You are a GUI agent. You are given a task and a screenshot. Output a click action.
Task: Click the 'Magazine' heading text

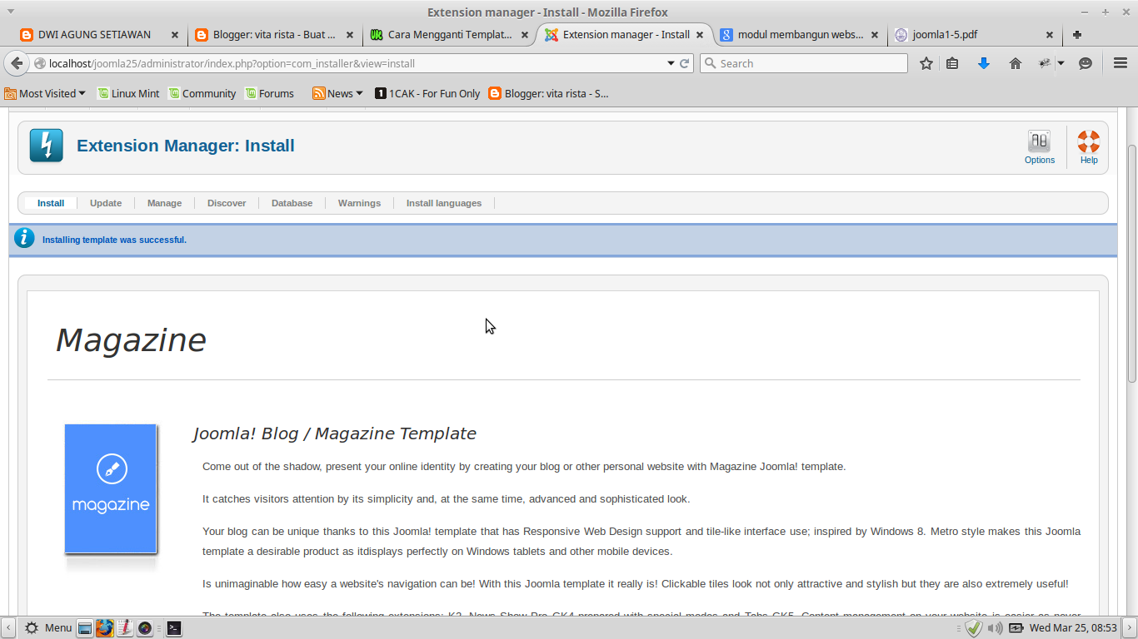click(x=131, y=340)
